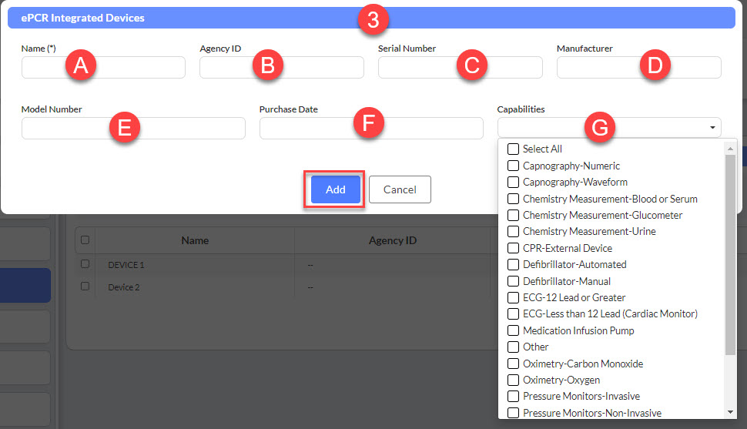
Task: Check Defibrillator-Automated option
Action: [513, 264]
